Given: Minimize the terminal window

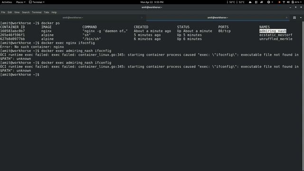Looking at the screenshot, I should pos(290,8).
